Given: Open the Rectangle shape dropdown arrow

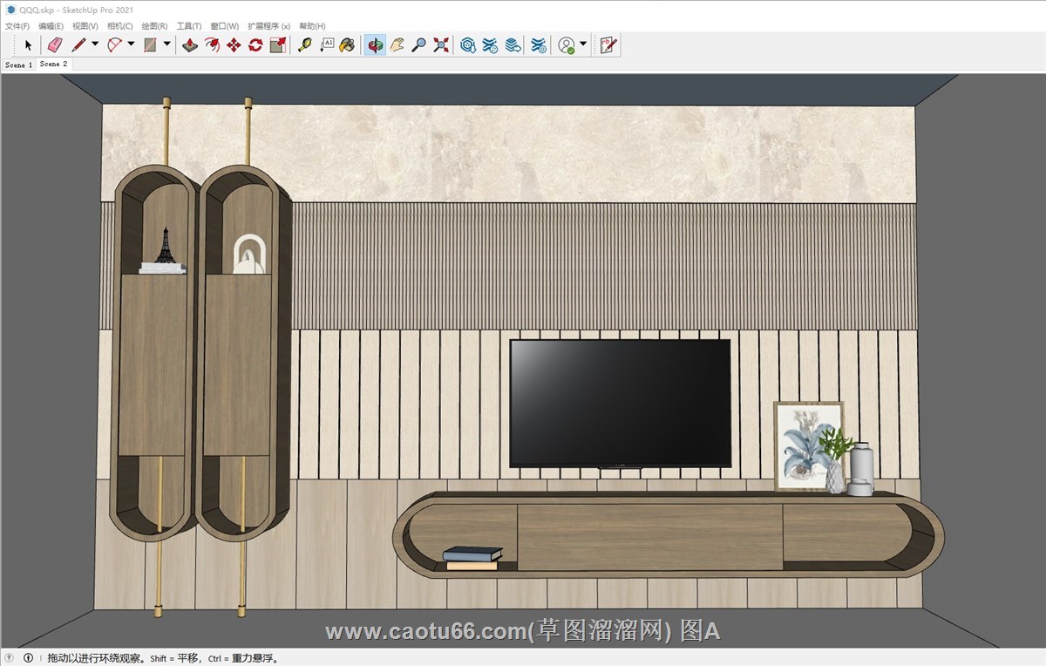Looking at the screenshot, I should (166, 44).
